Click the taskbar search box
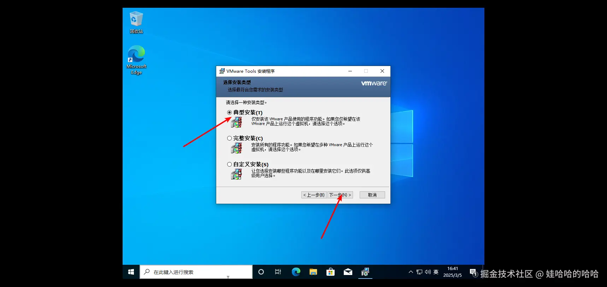Image resolution: width=607 pixels, height=287 pixels. (196, 272)
